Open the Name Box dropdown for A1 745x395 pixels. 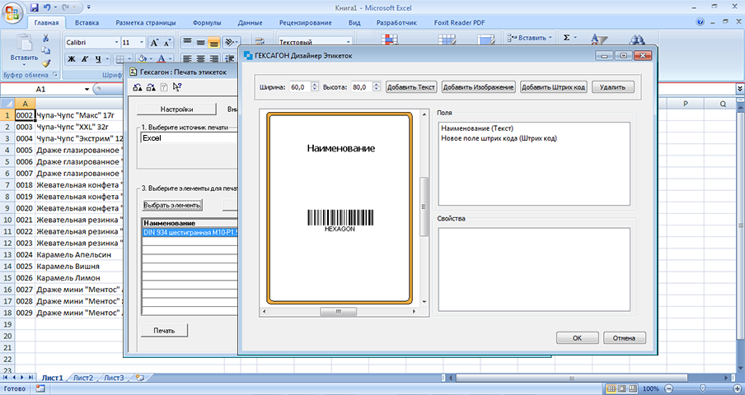coord(87,89)
